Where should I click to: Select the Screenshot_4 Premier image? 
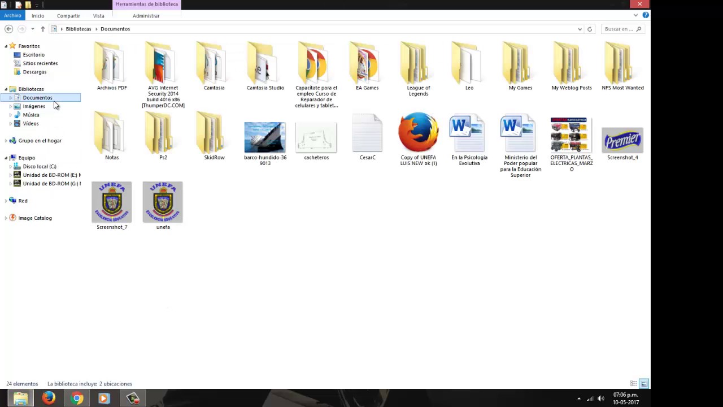[622, 144]
